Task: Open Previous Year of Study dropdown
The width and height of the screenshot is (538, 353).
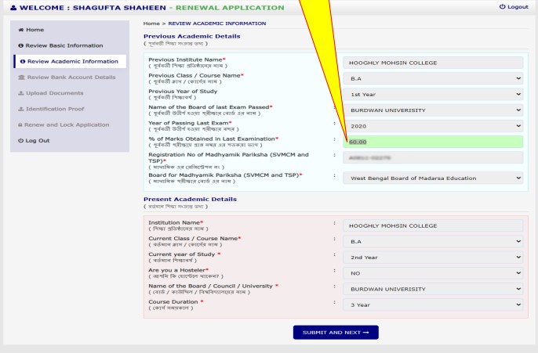Action: pyautogui.click(x=433, y=94)
